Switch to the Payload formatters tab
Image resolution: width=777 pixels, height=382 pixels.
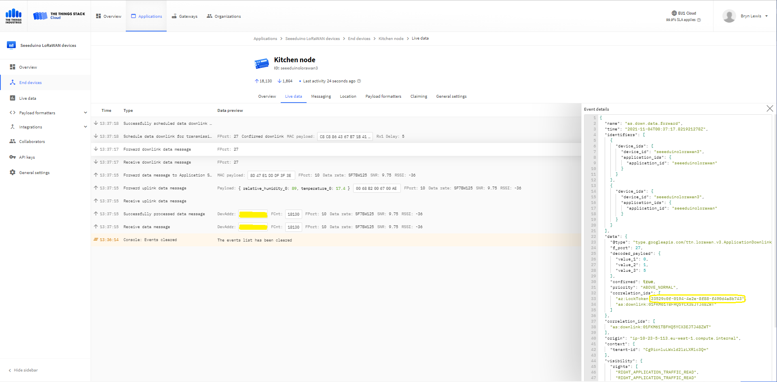point(383,97)
